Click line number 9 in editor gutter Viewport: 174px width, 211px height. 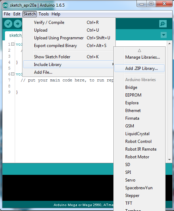pos(9,92)
